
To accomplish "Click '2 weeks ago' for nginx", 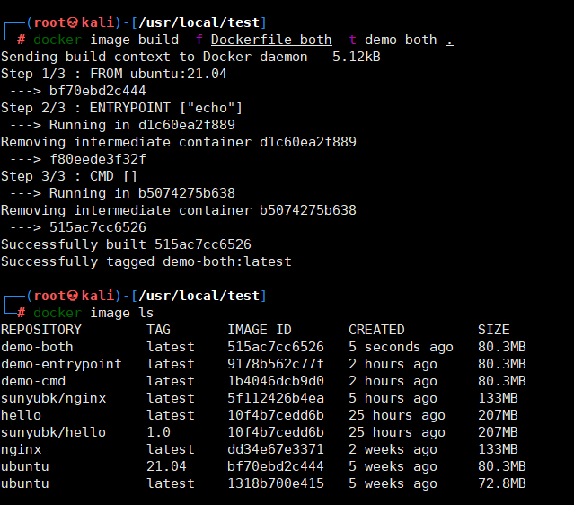I will [x=393, y=449].
